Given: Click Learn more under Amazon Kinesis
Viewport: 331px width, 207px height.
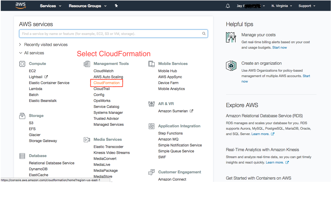Looking at the screenshot, I should pos(275,162).
